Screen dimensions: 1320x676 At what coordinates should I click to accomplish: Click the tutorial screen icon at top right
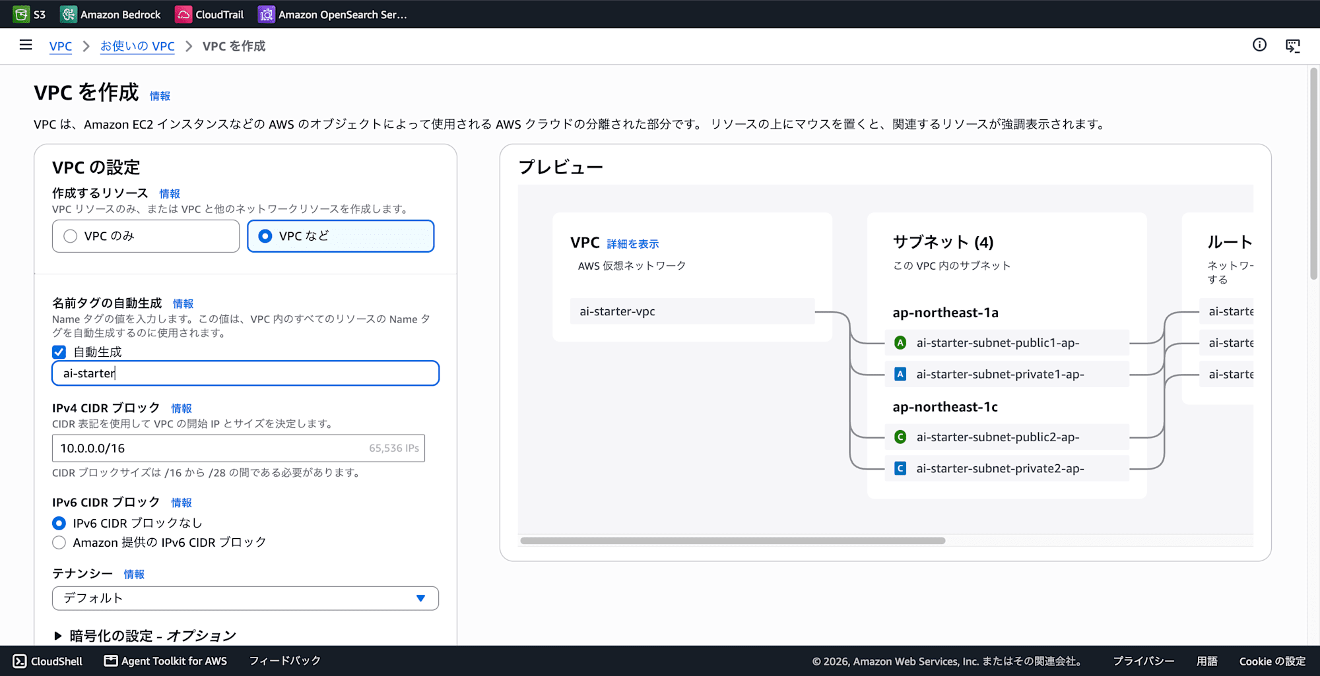coord(1293,46)
